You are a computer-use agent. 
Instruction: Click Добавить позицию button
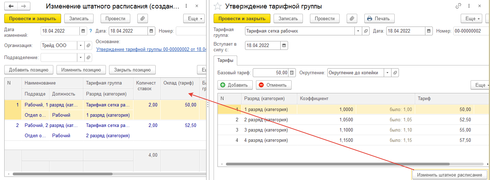pyautogui.click(x=29, y=70)
